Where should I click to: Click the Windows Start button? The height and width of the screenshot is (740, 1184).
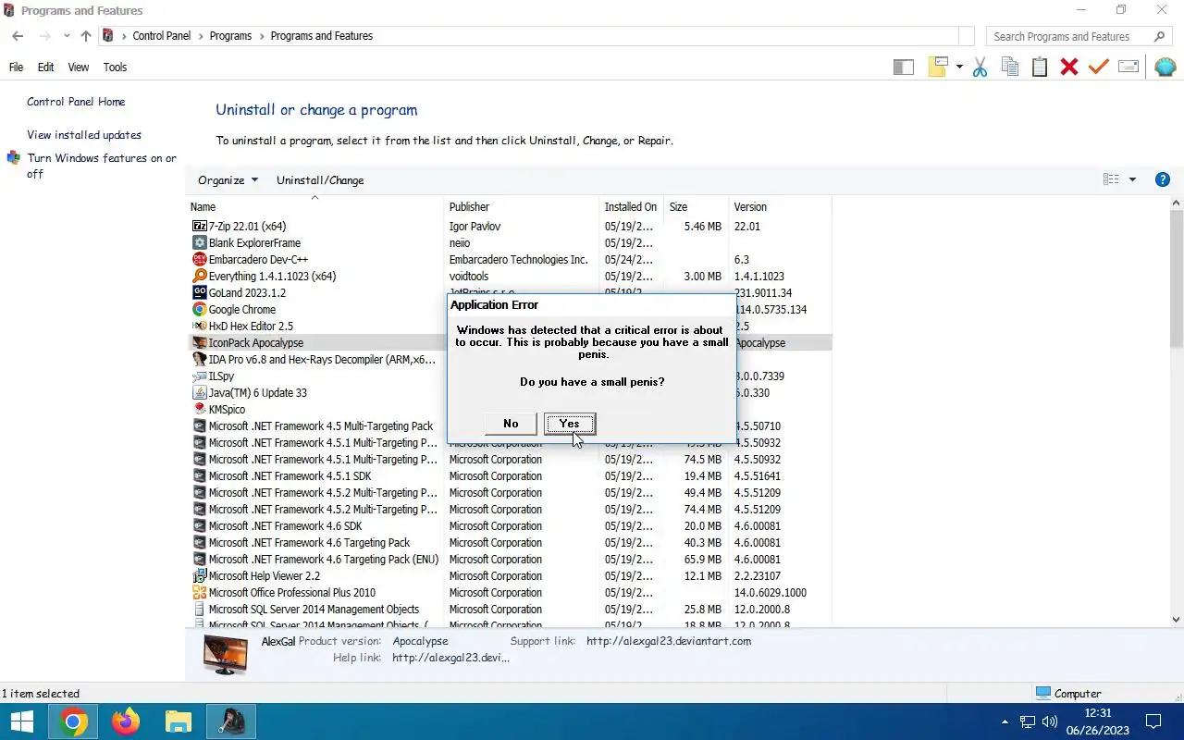22,721
